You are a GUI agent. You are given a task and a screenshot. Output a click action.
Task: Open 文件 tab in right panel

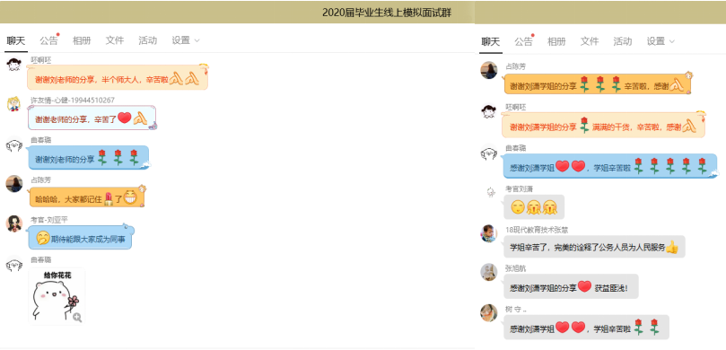click(590, 41)
